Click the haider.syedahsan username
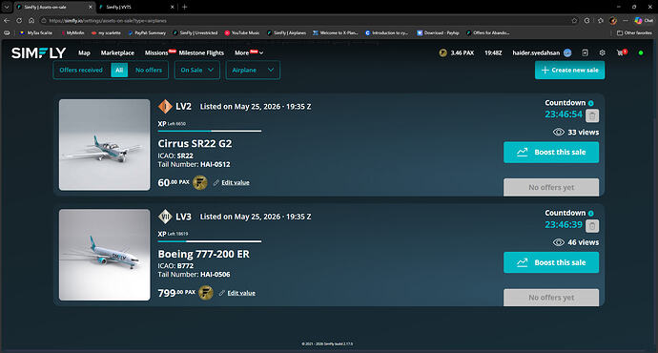This screenshot has width=658, height=353. click(536, 52)
